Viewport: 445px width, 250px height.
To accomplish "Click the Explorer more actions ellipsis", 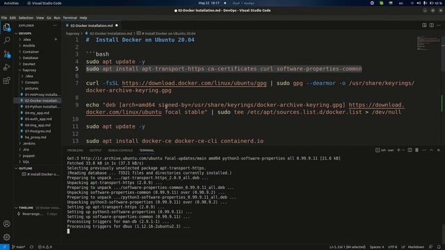I will [55, 26].
